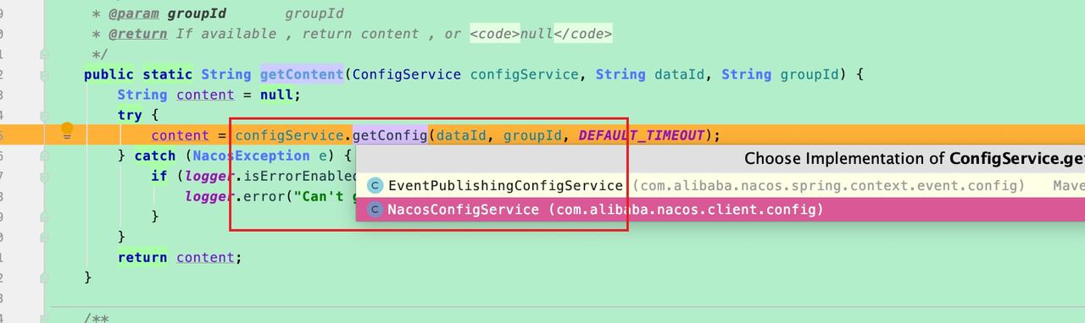The height and width of the screenshot is (323, 1085).
Task: Click the getConfig method call
Action: [390, 135]
